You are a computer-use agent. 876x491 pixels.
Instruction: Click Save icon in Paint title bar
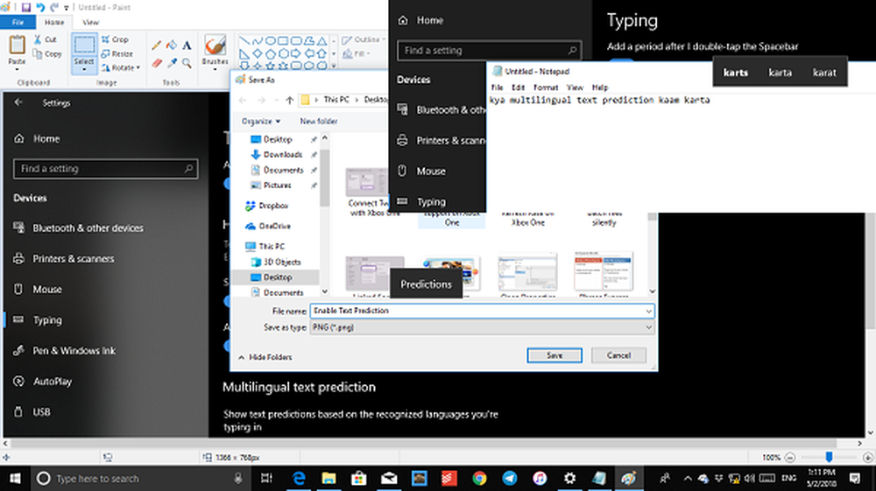(26, 7)
